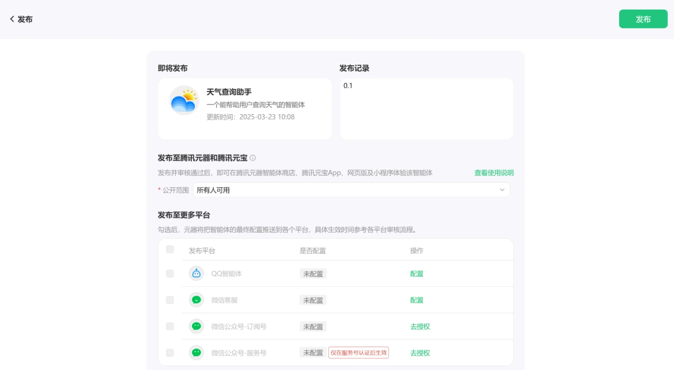This screenshot has height=370, width=674.
Task: Click the 更新时间 2025-03-23 10:08 text
Action: pyautogui.click(x=251, y=117)
